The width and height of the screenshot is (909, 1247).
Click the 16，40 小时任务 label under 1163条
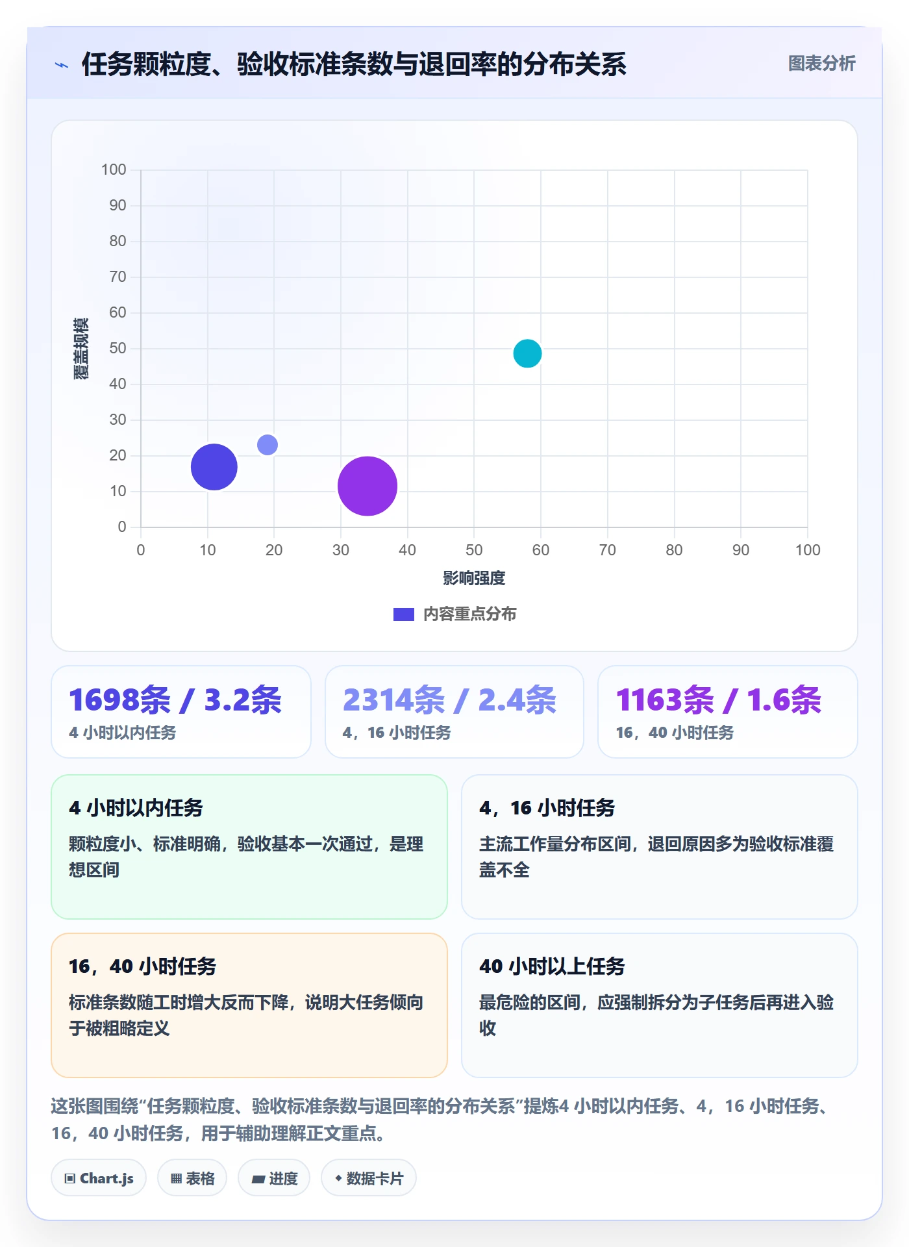[x=675, y=733]
